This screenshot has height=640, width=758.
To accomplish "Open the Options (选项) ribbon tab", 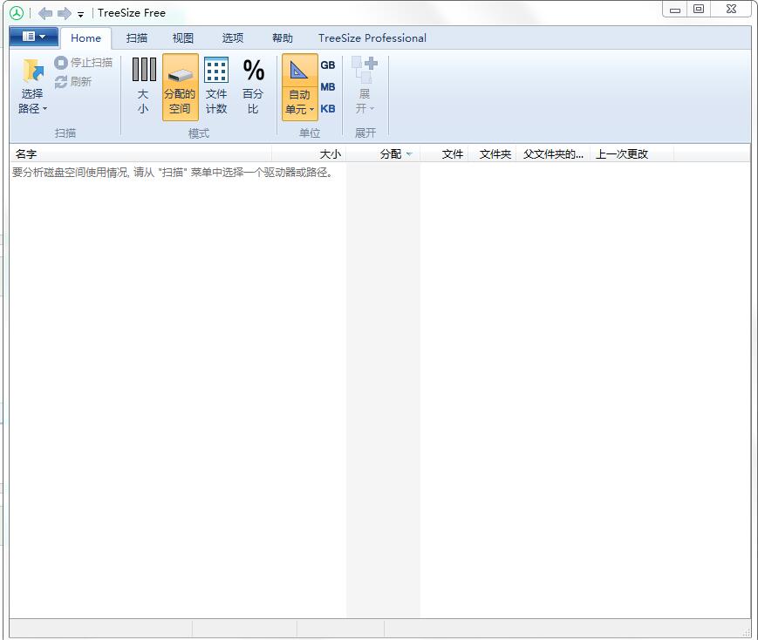I will pos(233,38).
